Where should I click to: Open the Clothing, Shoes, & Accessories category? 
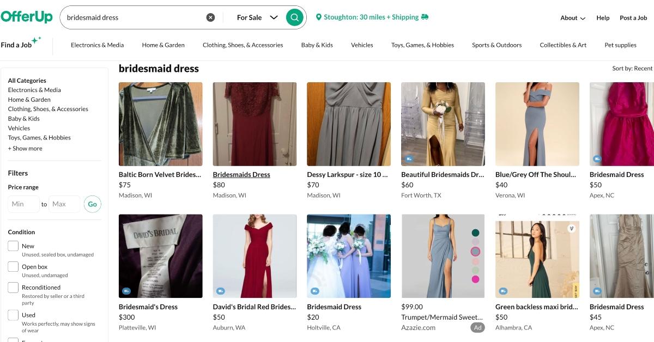48,109
